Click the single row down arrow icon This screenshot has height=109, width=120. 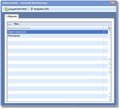(109, 94)
